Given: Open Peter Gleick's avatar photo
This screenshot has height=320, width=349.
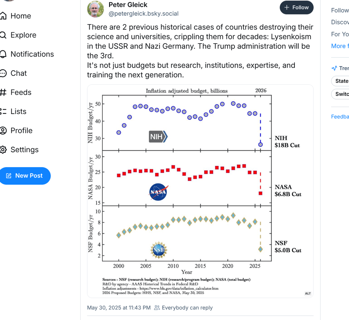Looking at the screenshot, I should [96, 9].
